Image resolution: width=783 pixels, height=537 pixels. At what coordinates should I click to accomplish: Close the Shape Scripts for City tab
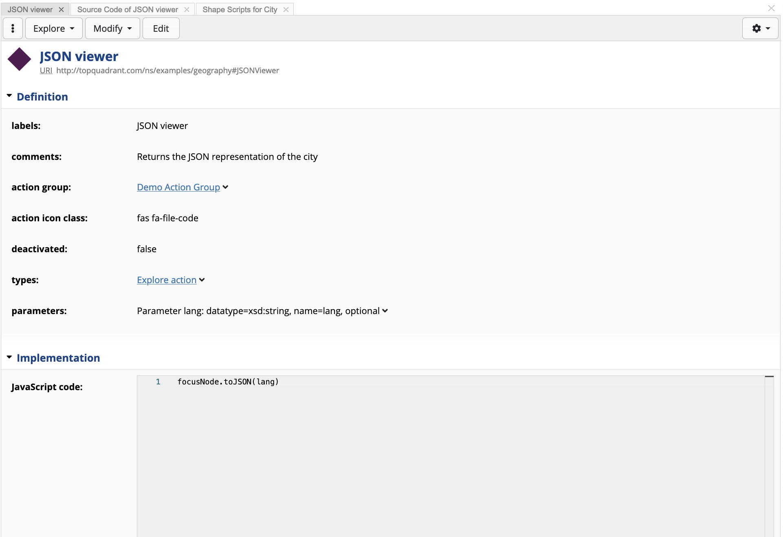(286, 9)
